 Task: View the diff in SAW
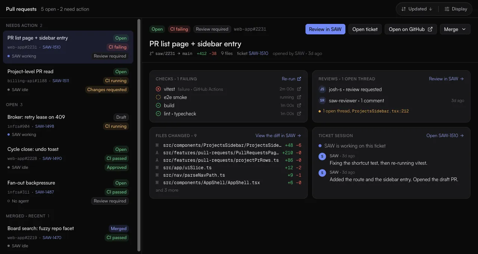[278, 136]
